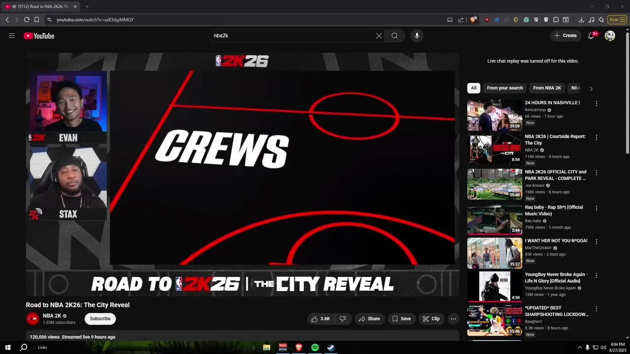Screen dimensions: 630x354
Task: Open more options for Raq baby video
Action: click(x=597, y=208)
